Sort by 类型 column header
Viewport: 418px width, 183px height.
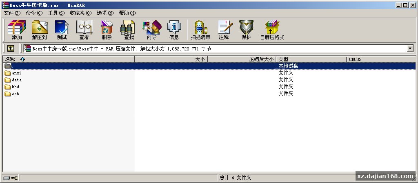click(311, 59)
